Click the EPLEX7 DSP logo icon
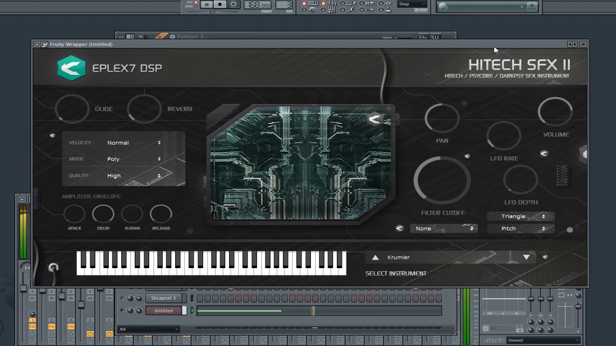Screen dimensions: 616x346 pyautogui.click(x=71, y=68)
